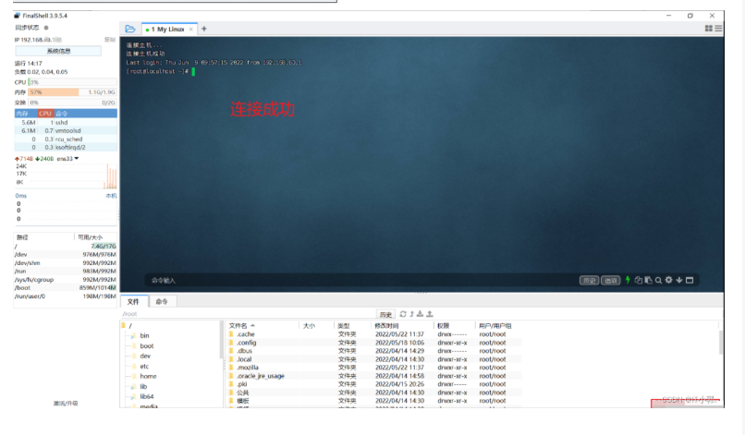Copy the IP address link
This screenshot has width=745, height=435.
click(110, 40)
